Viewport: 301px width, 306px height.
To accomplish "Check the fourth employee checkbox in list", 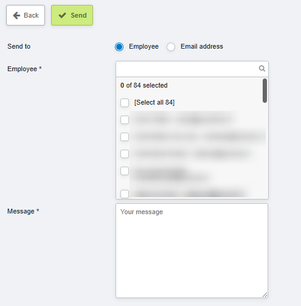I will click(x=125, y=171).
